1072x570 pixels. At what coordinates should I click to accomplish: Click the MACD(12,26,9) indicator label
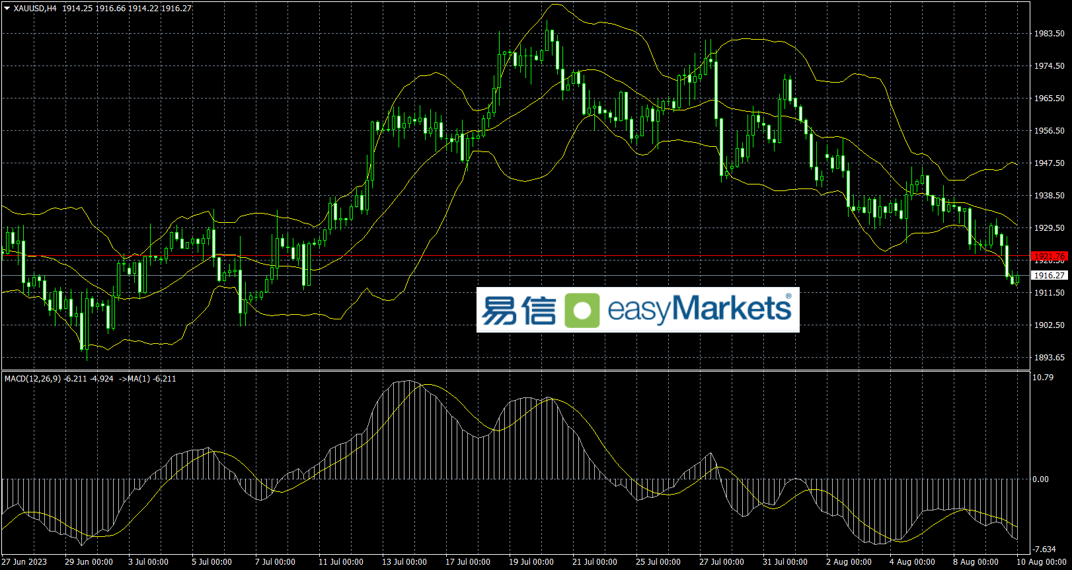[32, 379]
